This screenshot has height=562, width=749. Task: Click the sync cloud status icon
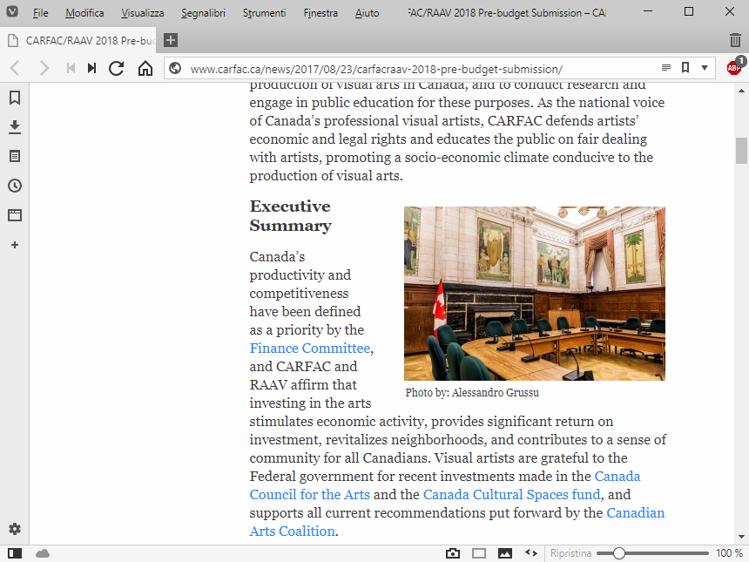point(43,553)
